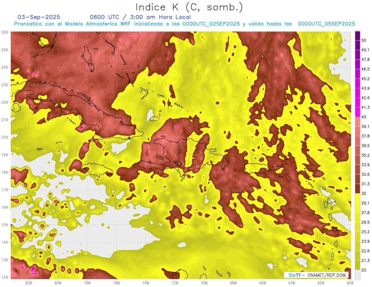Click the colorbar value 47.8
This screenshot has width=372, height=287.
coord(365,59)
